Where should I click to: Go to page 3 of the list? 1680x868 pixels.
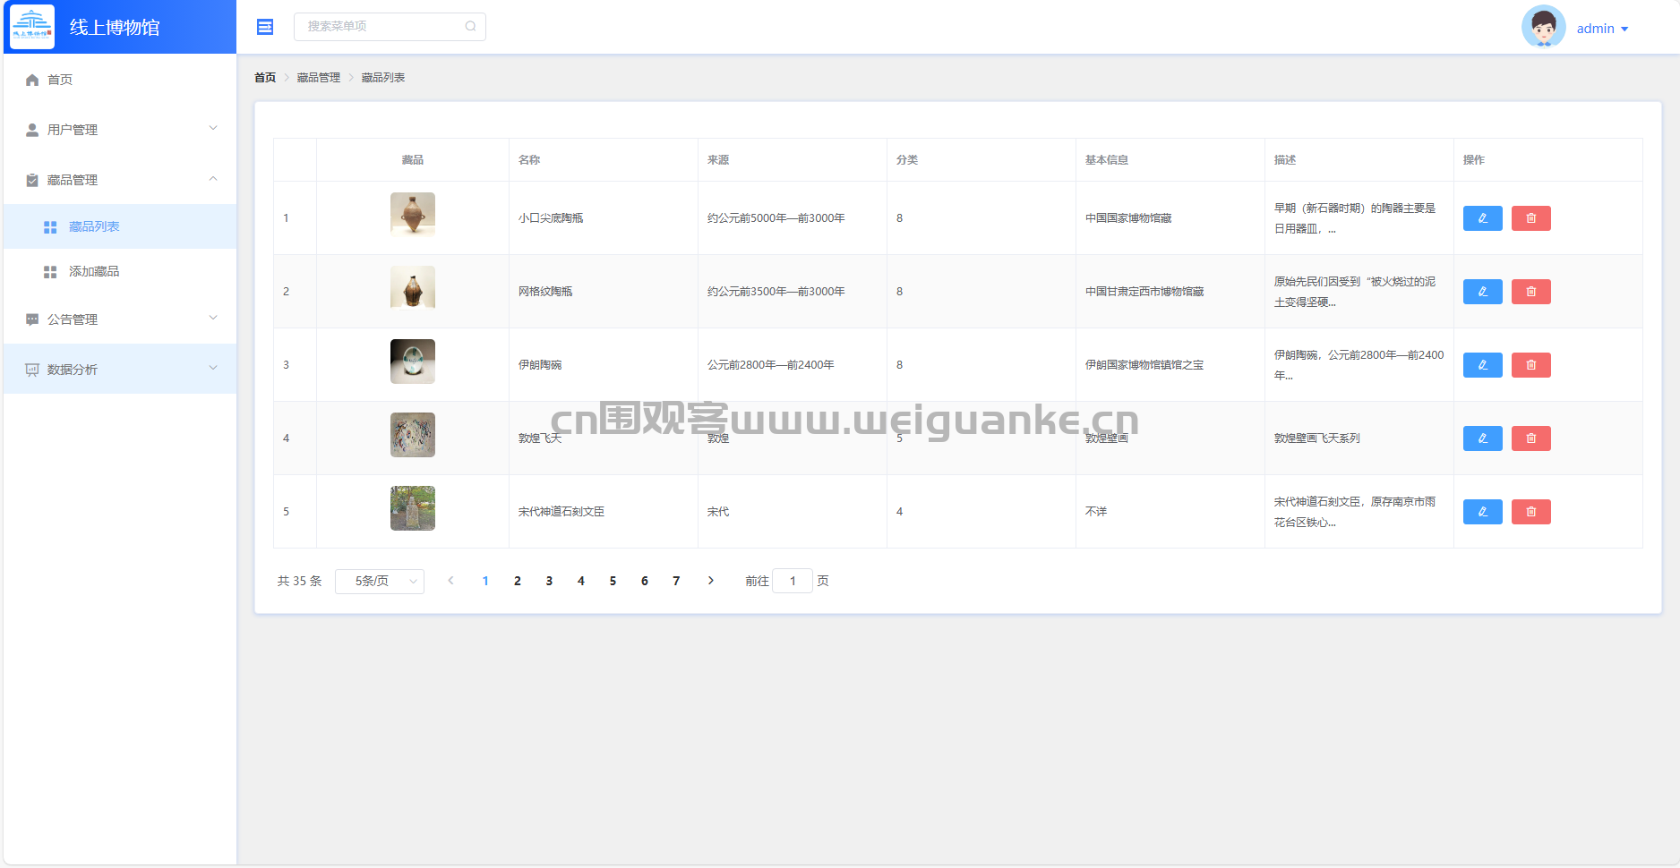click(549, 581)
